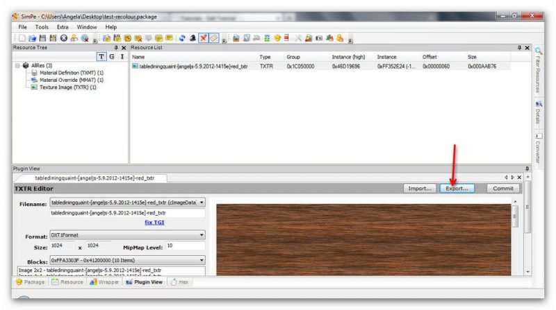The image size is (556, 310).
Task: Close the Resource Tree panel
Action: pos(124,48)
